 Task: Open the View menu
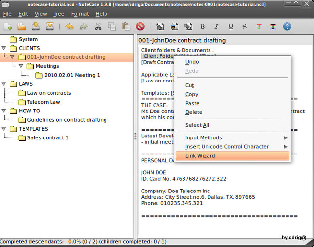point(41,14)
